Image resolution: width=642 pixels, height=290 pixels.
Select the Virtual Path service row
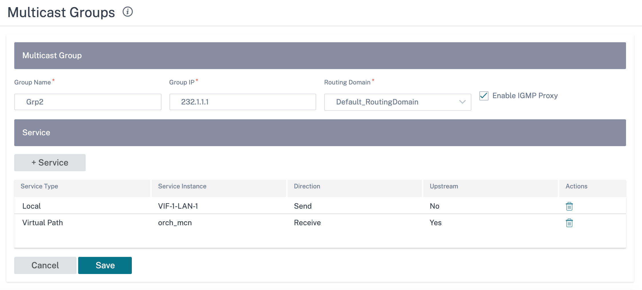320,222
